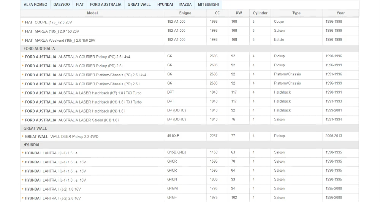Image resolution: width=380 pixels, height=202 pixels.
Task: Click orange arrow beside LANTRA II 2.0 16V
Action: pyautogui.click(x=23, y=198)
